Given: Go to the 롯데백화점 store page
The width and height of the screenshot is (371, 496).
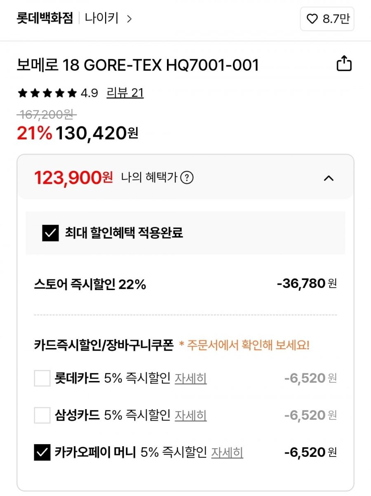Looking at the screenshot, I should tap(45, 19).
